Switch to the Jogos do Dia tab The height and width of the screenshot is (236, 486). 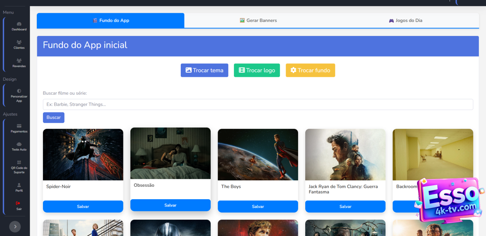[406, 20]
